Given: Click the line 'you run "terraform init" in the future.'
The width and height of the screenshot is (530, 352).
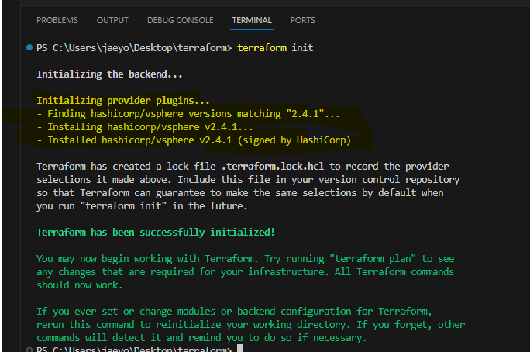Looking at the screenshot, I should [142, 206].
